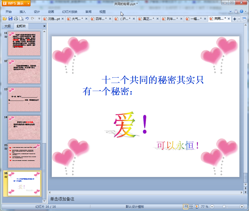Switch to slide sorter view icon
The height and width of the screenshot is (211, 249).
point(191,206)
